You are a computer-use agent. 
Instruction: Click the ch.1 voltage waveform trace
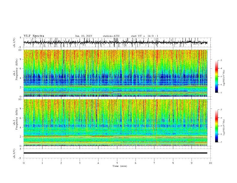(x=116, y=42)
